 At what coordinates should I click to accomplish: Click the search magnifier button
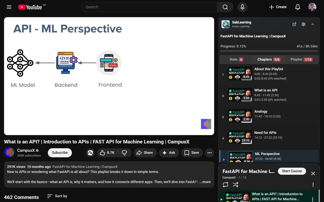tap(225, 7)
